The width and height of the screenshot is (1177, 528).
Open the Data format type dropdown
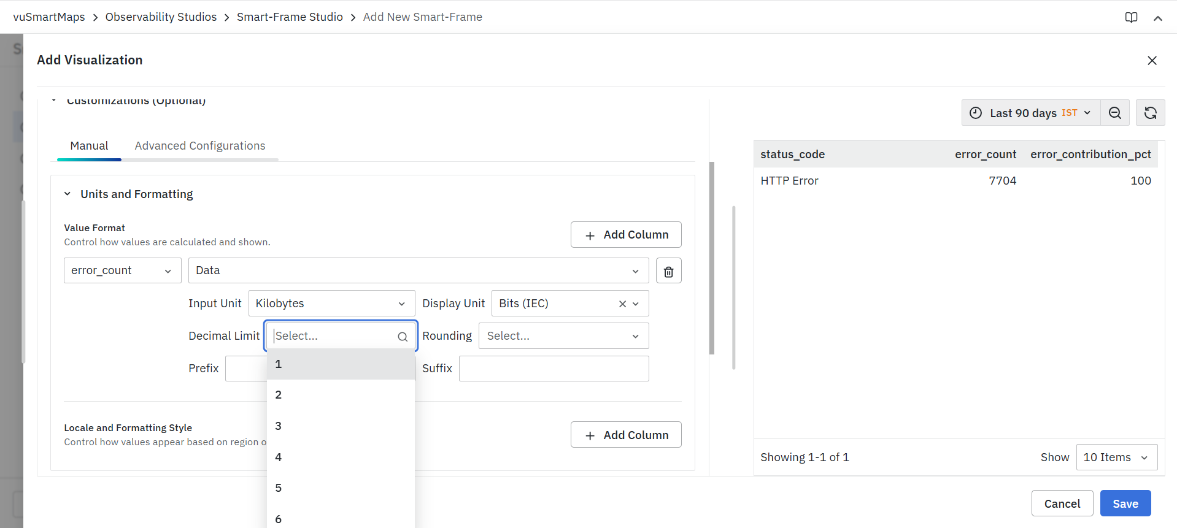tap(419, 270)
